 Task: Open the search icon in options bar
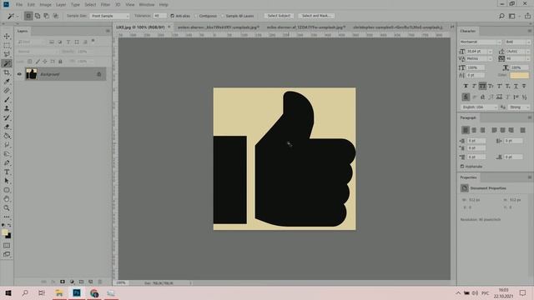[501, 16]
